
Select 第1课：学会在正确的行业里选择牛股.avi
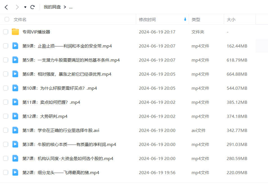61,130
